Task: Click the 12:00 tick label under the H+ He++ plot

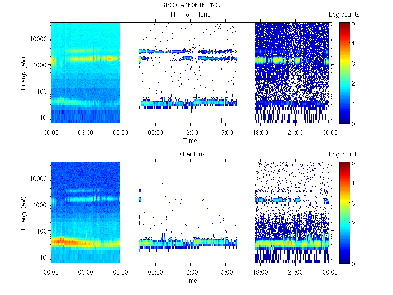Action: [190, 133]
